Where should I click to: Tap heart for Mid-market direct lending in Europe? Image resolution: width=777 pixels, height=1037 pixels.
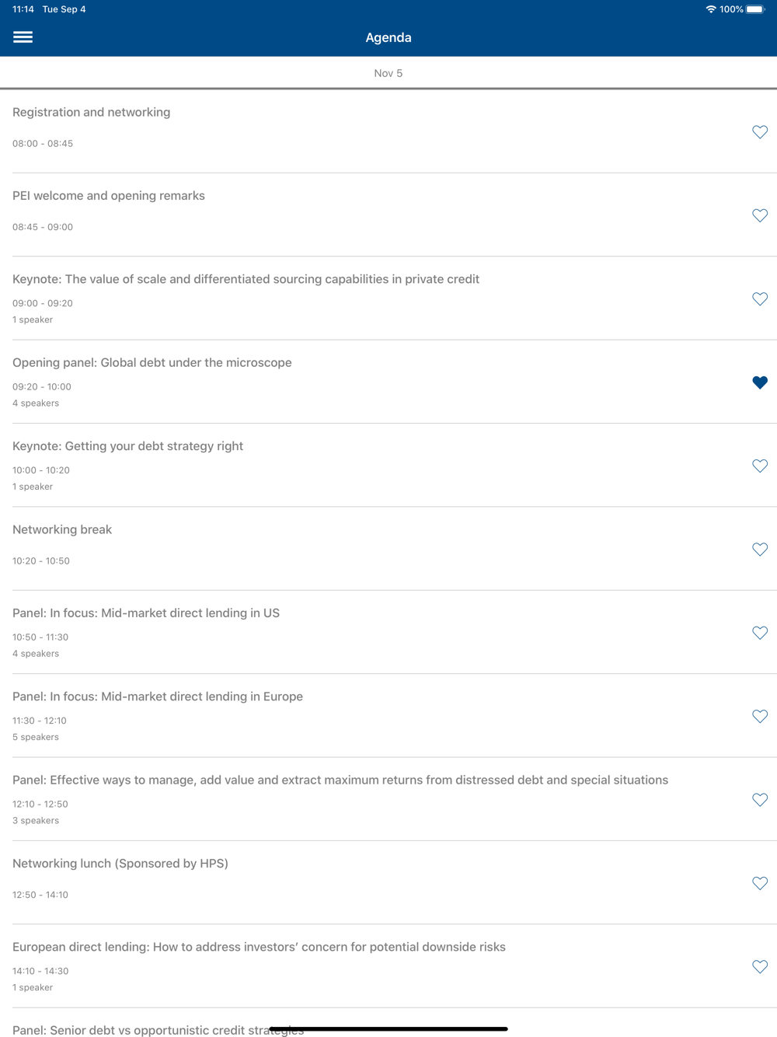point(760,717)
